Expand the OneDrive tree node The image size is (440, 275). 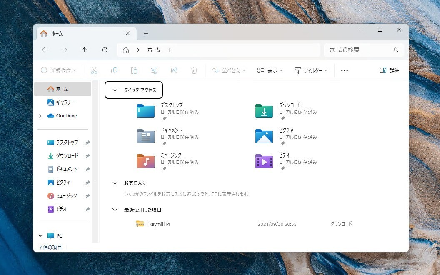(x=40, y=116)
